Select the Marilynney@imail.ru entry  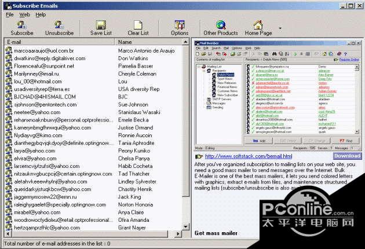coord(36,74)
